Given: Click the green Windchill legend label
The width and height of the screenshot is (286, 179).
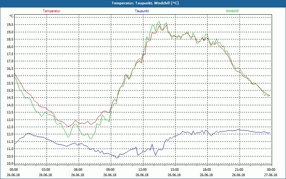Looking at the screenshot, I should pyautogui.click(x=232, y=11).
